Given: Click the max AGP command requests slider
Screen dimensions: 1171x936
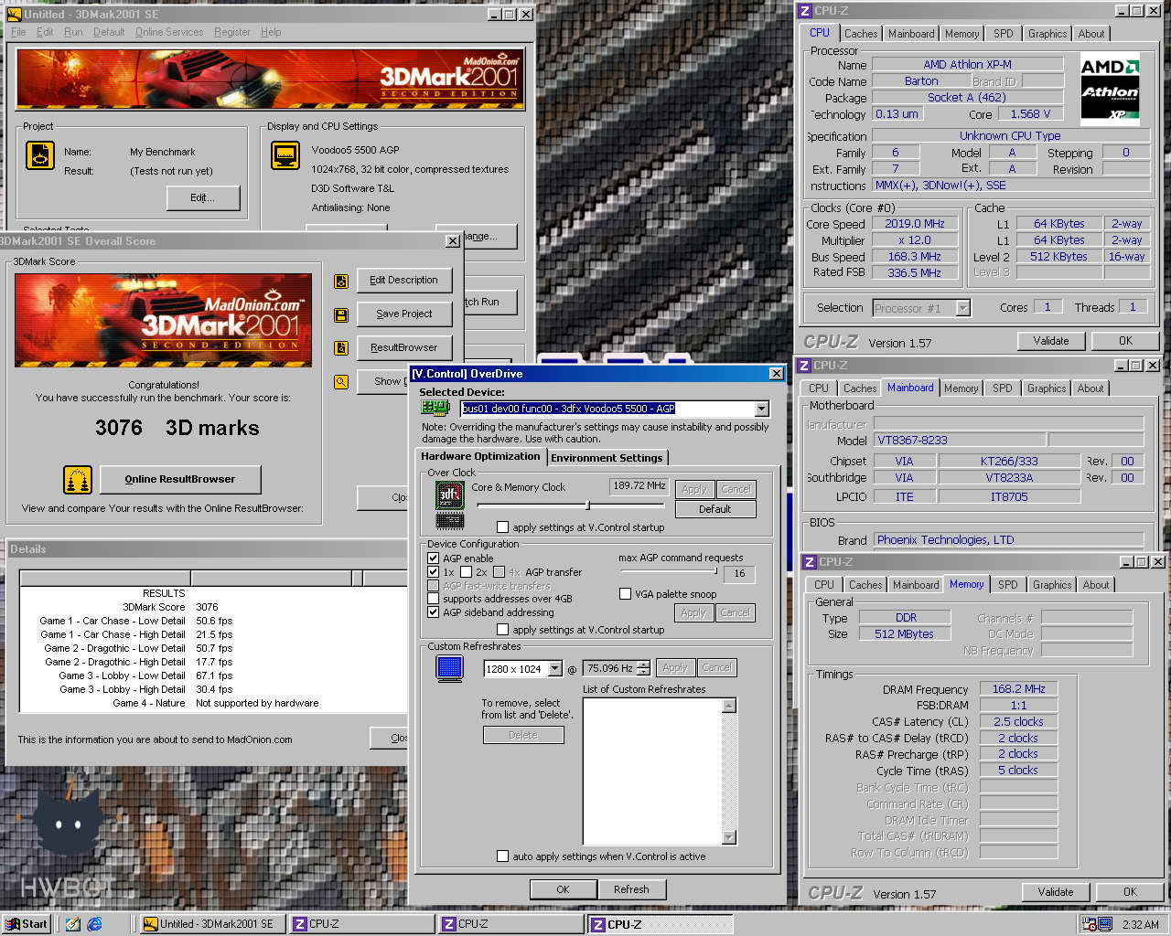Looking at the screenshot, I should [669, 572].
